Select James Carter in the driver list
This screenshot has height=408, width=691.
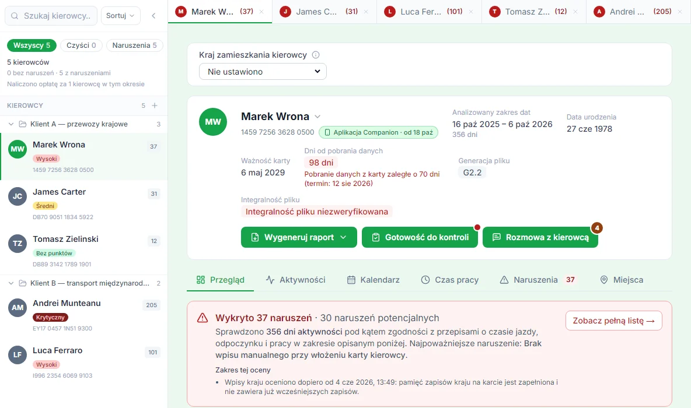[x=83, y=204]
